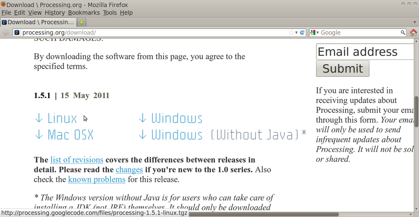
Task: Click the vertical scrollbar thumb
Action: pos(416,112)
